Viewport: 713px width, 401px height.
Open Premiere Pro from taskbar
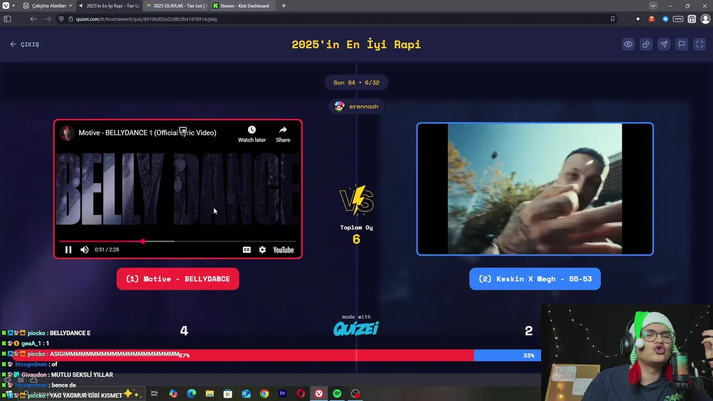click(282, 394)
